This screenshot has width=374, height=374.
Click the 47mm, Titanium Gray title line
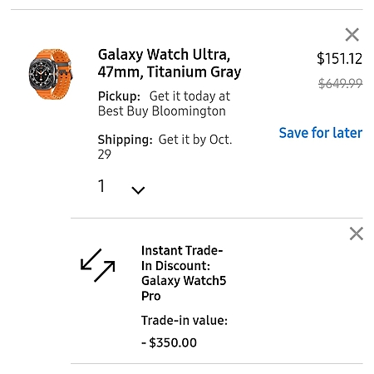point(170,72)
